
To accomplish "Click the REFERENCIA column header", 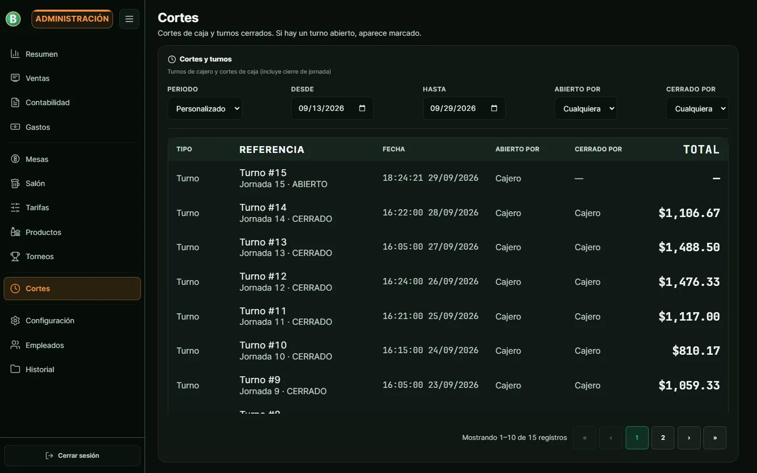I will [x=272, y=150].
